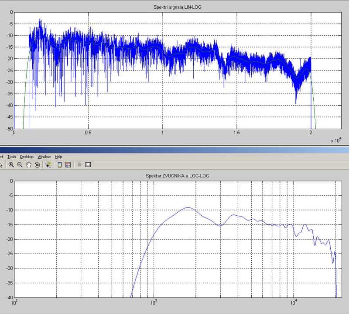Image resolution: width=349 pixels, height=314 pixels.
Task: Click the '1.5' x-axis tick label
Action: (x=236, y=133)
